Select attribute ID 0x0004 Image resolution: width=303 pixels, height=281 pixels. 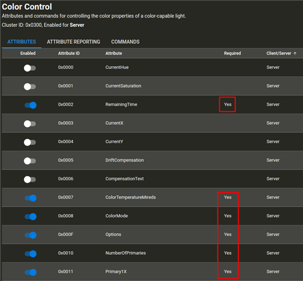[66, 142]
